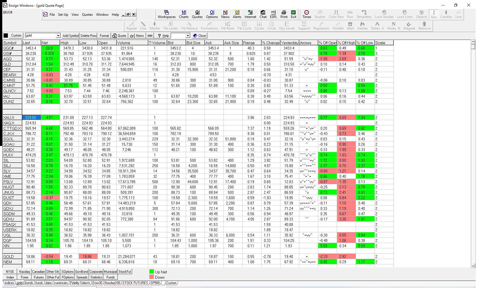
Task: Open the Internet icon
Action: (x=250, y=14)
